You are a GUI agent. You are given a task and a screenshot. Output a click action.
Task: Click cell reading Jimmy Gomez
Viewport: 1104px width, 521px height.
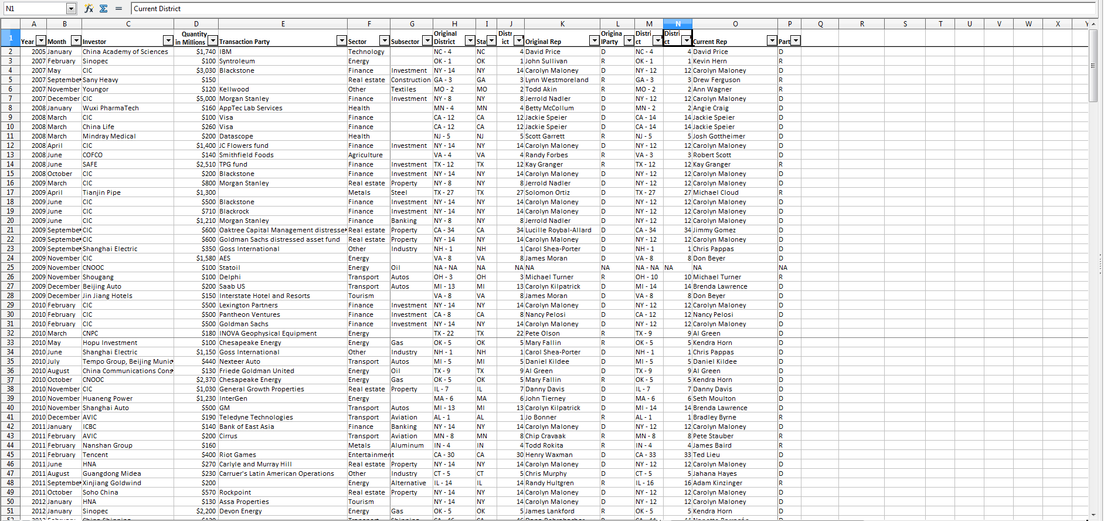(x=735, y=230)
